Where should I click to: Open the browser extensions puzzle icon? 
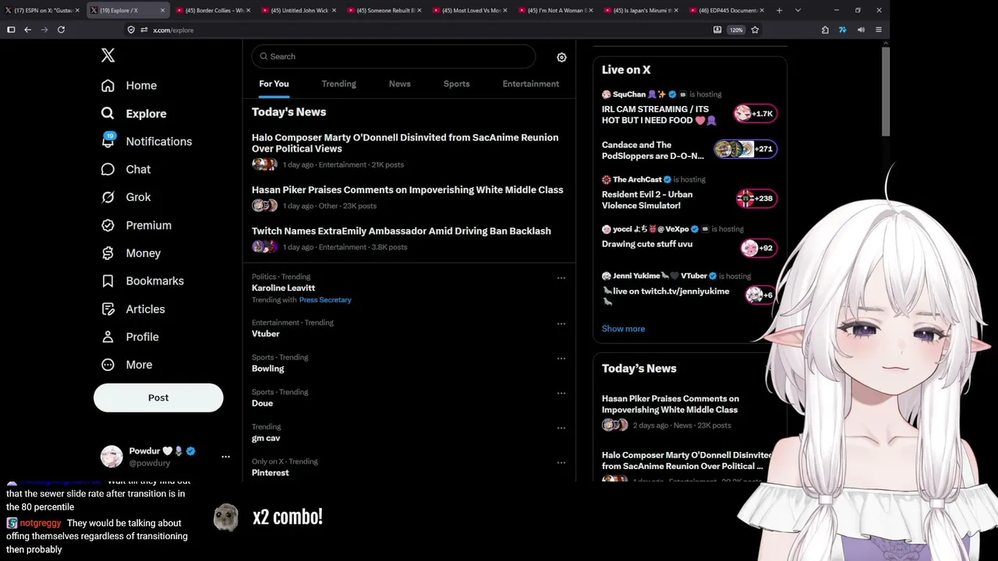[825, 30]
